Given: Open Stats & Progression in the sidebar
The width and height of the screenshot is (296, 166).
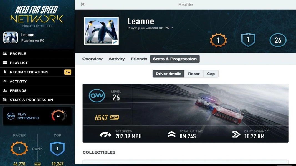Looking at the screenshot, I should coord(37,100).
